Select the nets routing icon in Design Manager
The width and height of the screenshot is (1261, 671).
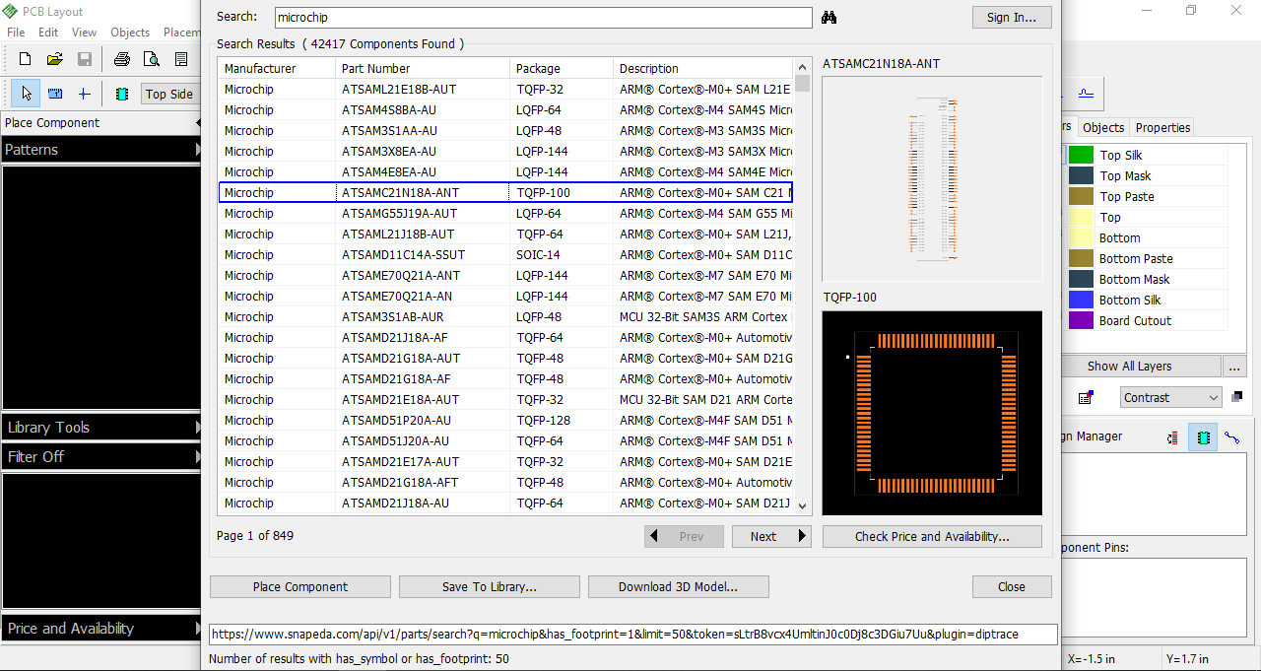pyautogui.click(x=1231, y=437)
